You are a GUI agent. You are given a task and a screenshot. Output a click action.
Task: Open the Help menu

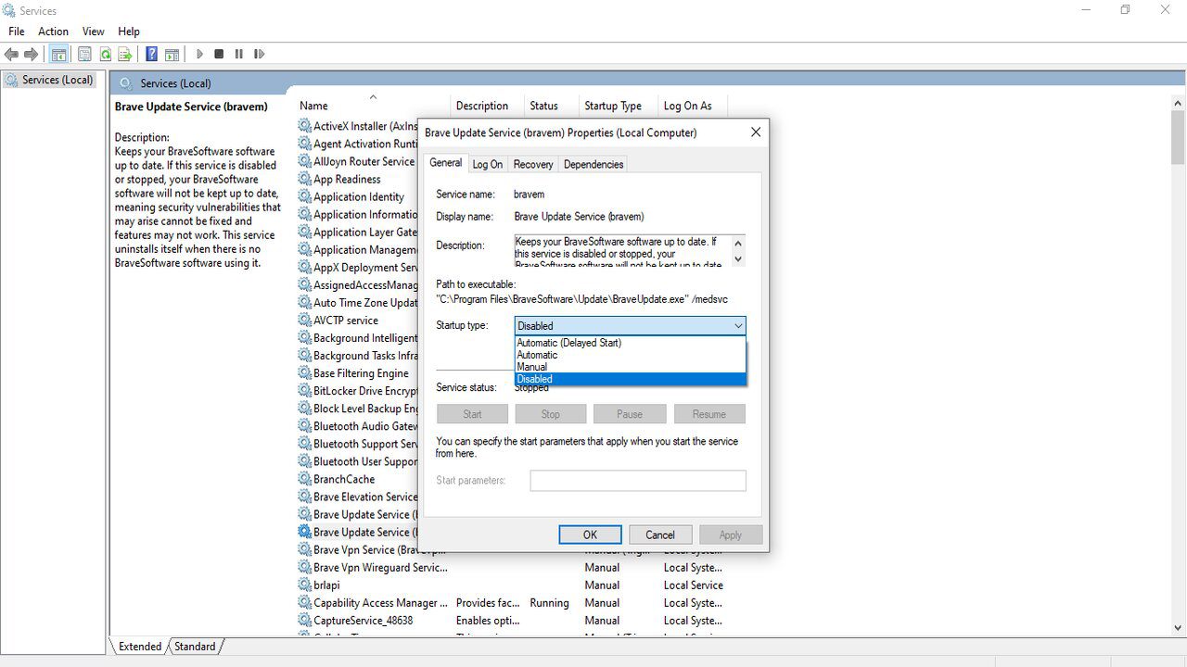(129, 31)
